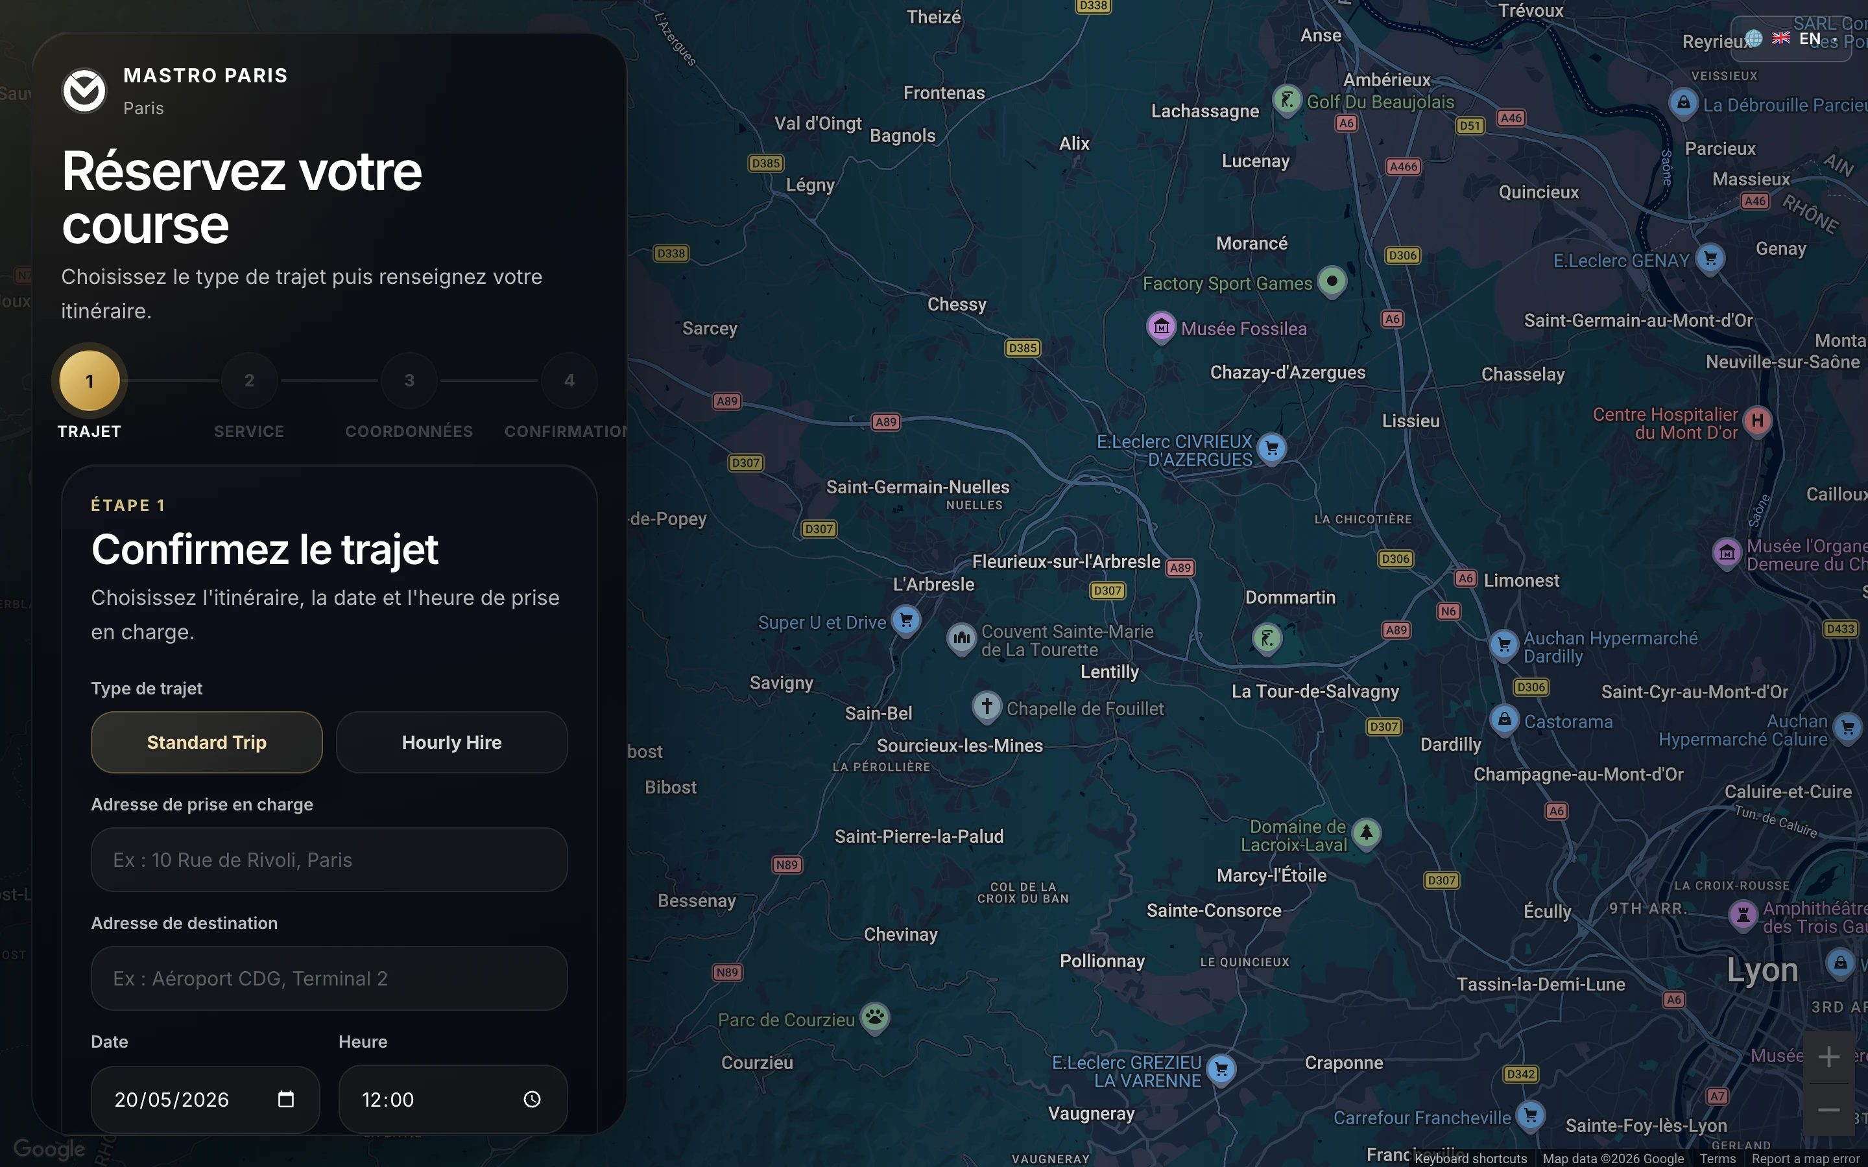Screen dimensions: 1868x1167
Task: Click the Musée Fossilea marker
Action: click(x=1161, y=327)
